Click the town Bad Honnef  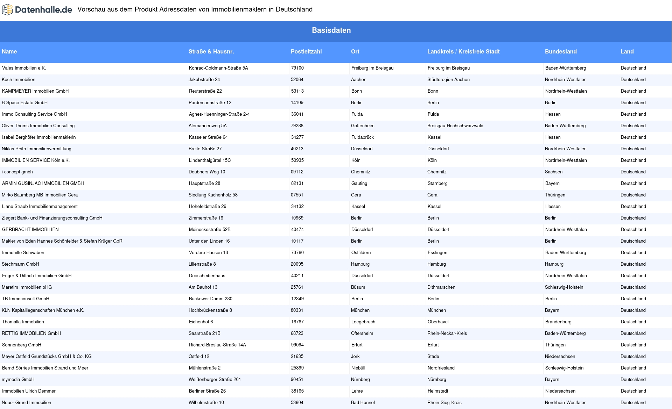coord(363,403)
